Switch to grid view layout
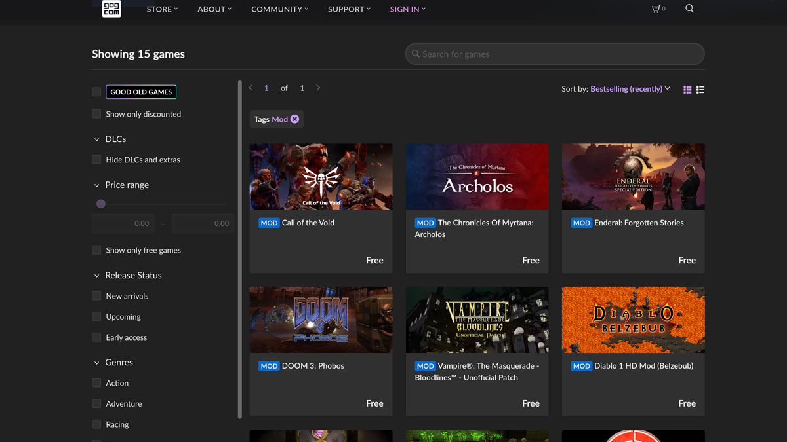 click(687, 89)
